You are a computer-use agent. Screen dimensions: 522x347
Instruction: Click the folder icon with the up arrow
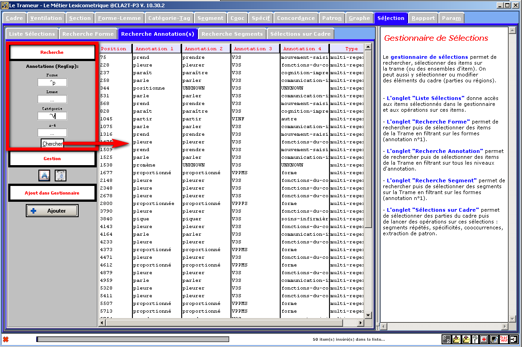(466, 339)
